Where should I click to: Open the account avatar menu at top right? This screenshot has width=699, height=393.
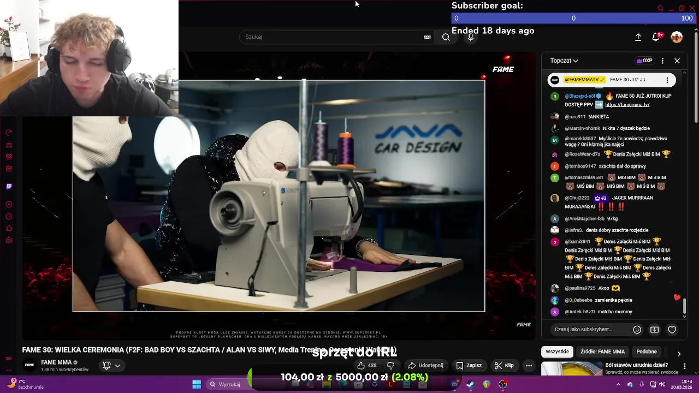tap(677, 37)
